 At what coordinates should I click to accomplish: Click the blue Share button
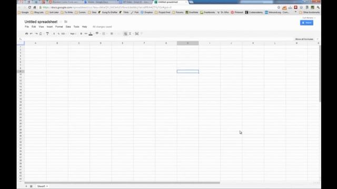pos(306,23)
